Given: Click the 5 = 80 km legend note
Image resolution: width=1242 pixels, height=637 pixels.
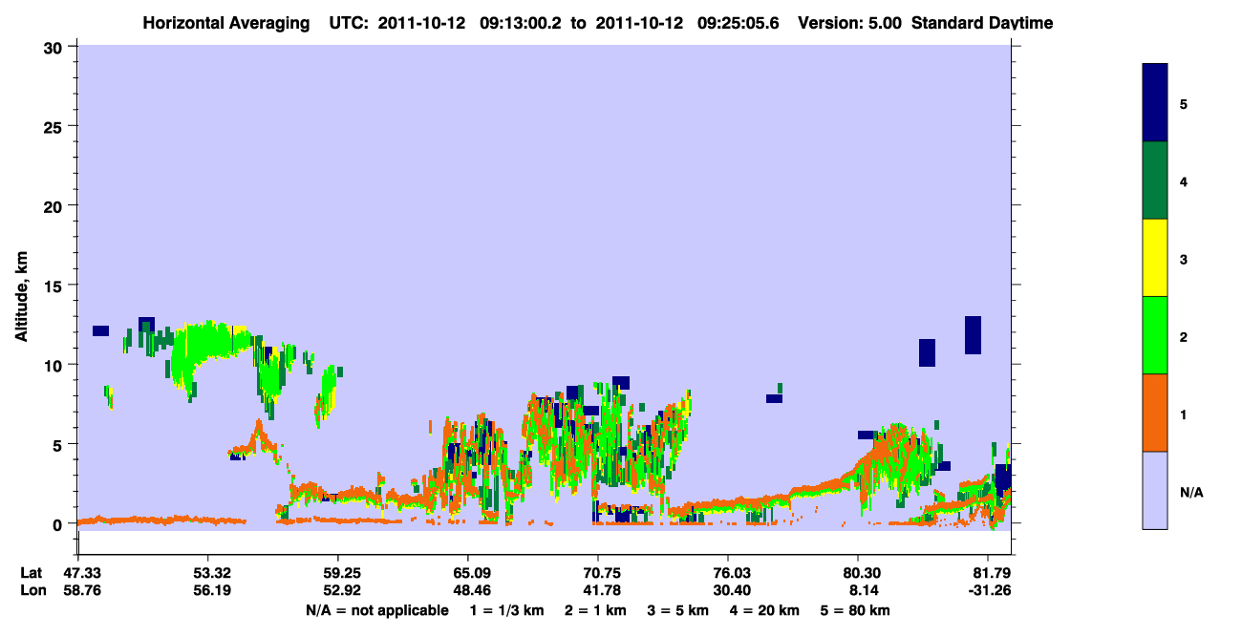Looking at the screenshot, I should 855,610.
